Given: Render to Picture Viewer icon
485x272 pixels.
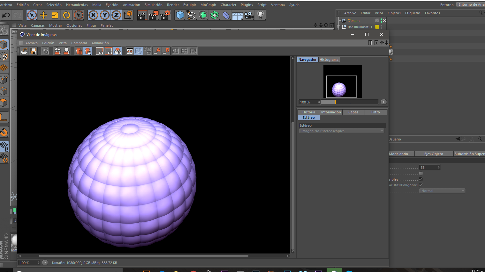Looking at the screenshot, I should (x=154, y=15).
